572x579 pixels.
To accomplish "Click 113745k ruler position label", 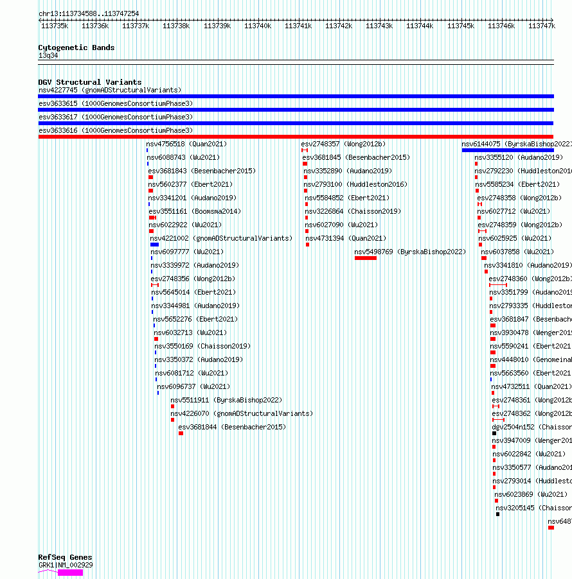I will point(461,26).
